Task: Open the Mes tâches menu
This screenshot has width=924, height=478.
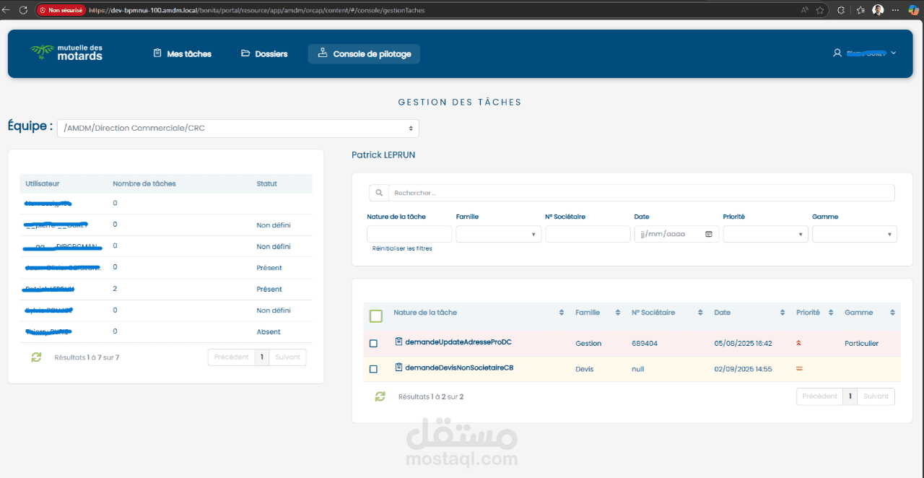Action: [182, 53]
